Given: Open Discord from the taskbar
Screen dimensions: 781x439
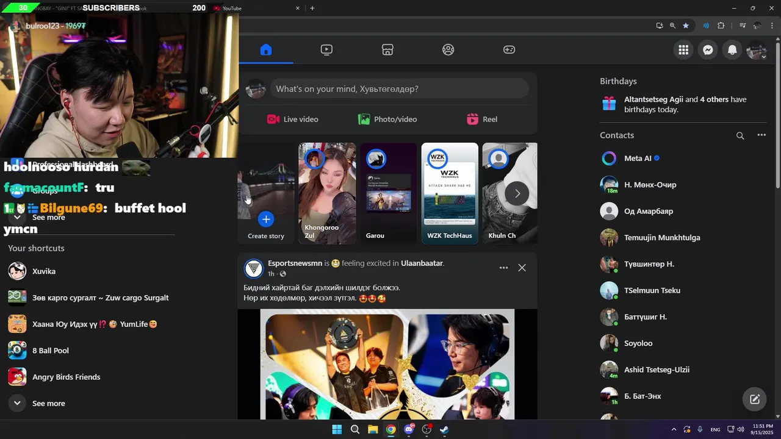Looking at the screenshot, I should coord(409,429).
